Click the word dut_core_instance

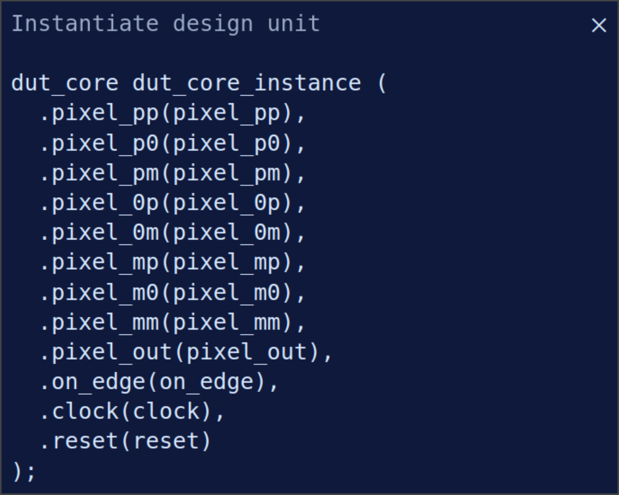tap(246, 83)
